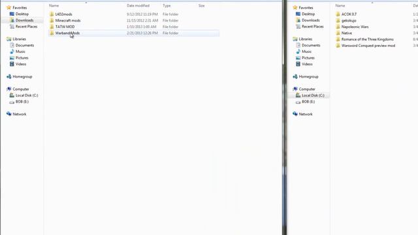Select Favorites star in left window
Image resolution: width=418 pixels, height=235 pixels.
click(x=8, y=7)
